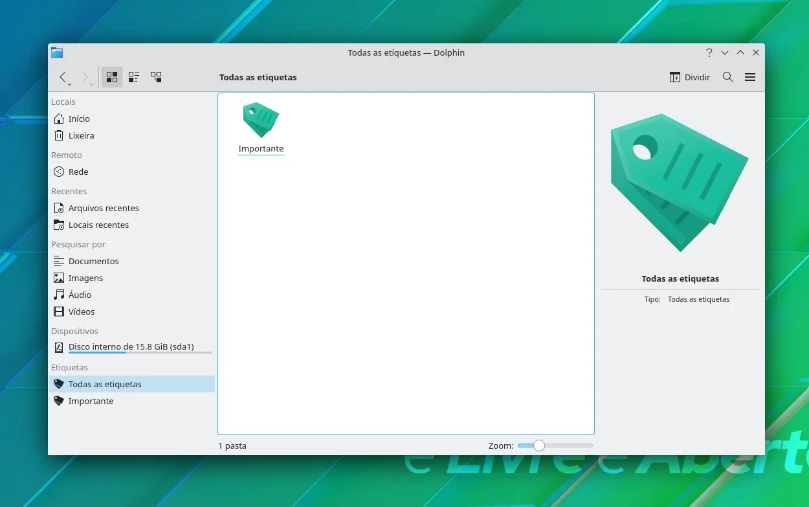This screenshot has width=809, height=507.
Task: Click the breadcrumb Todas as etiquetas
Action: tap(258, 77)
